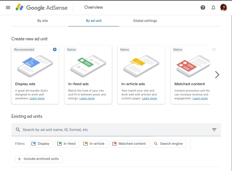Viewport: 232px width, 171px height.
Task: Open Learn more link for In-article ads
Action: coord(149,98)
